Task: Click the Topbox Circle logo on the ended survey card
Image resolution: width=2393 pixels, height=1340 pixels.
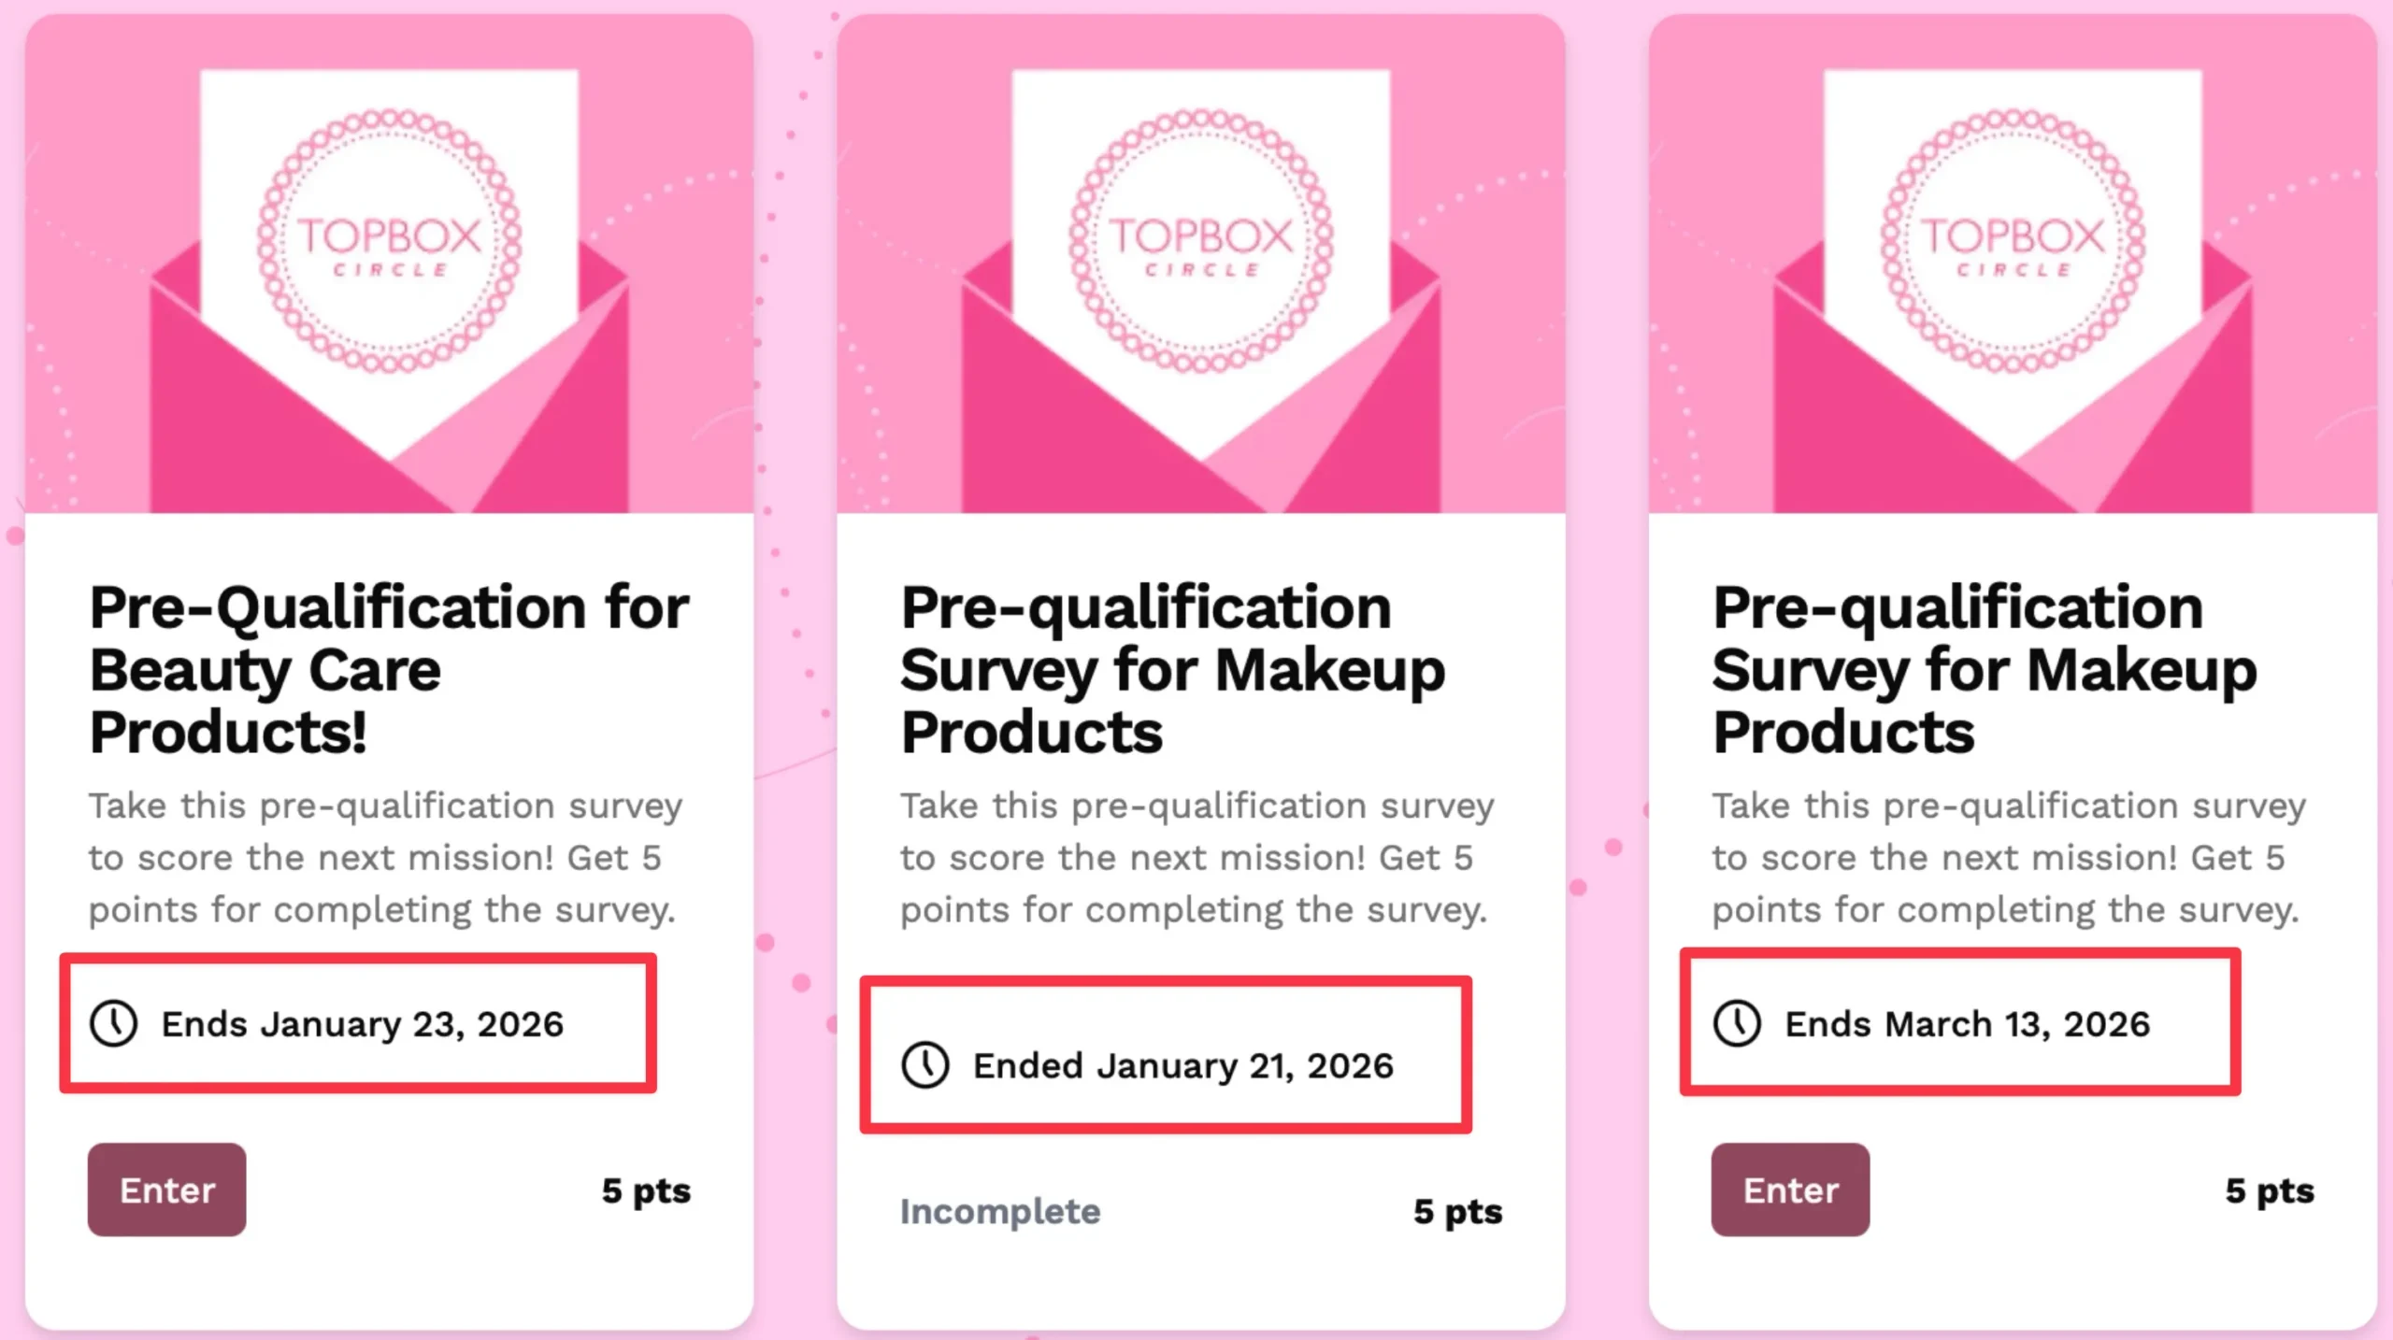Action: (x=1200, y=241)
